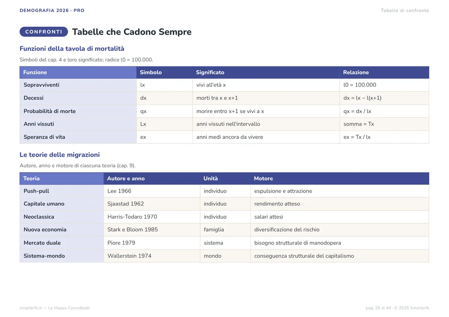Click the title 'Tabelle che Cadono Sempre'
Image resolution: width=449 pixels, height=317 pixels.
pyautogui.click(x=132, y=32)
